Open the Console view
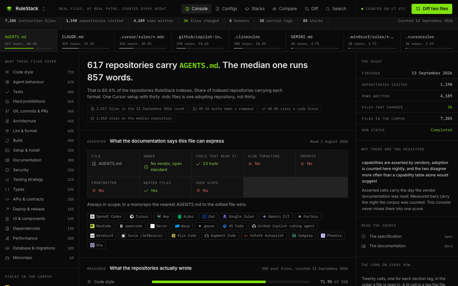Screen dimensions: 458x286 pos(197,9)
